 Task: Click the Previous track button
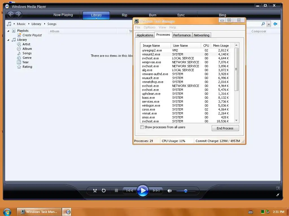[129, 191]
